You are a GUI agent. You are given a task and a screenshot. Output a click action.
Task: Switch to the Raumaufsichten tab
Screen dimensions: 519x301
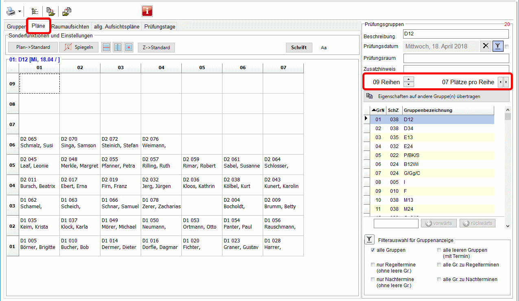coord(70,27)
